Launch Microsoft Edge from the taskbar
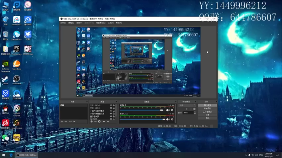Viewport: 282px width, 158px height. [x=11, y=155]
